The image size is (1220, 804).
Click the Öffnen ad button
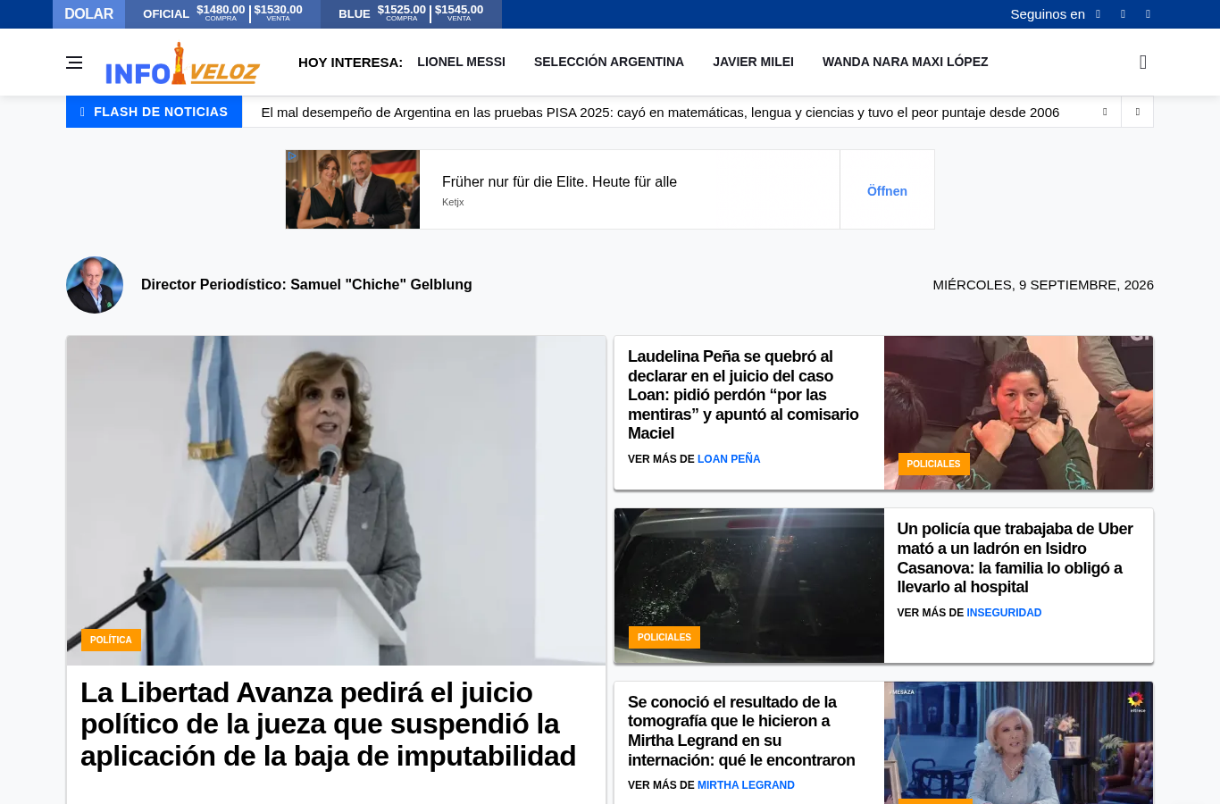coord(887,190)
